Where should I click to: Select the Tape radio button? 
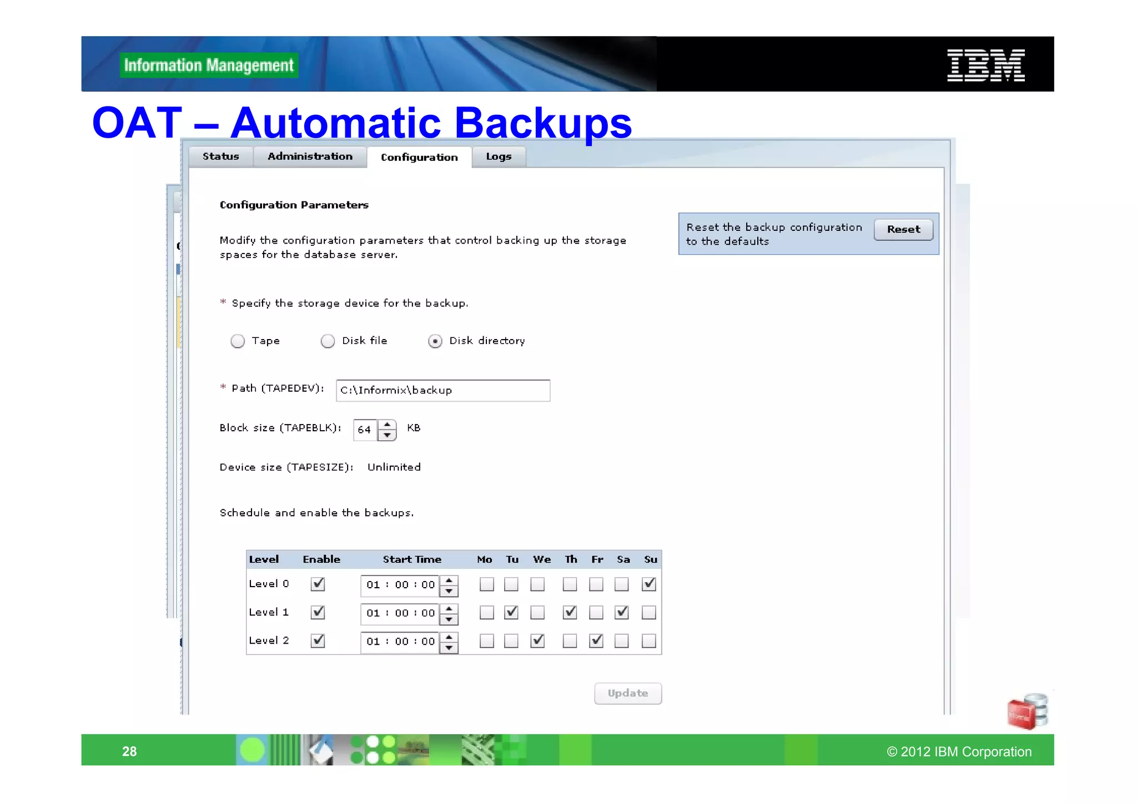[x=238, y=341]
